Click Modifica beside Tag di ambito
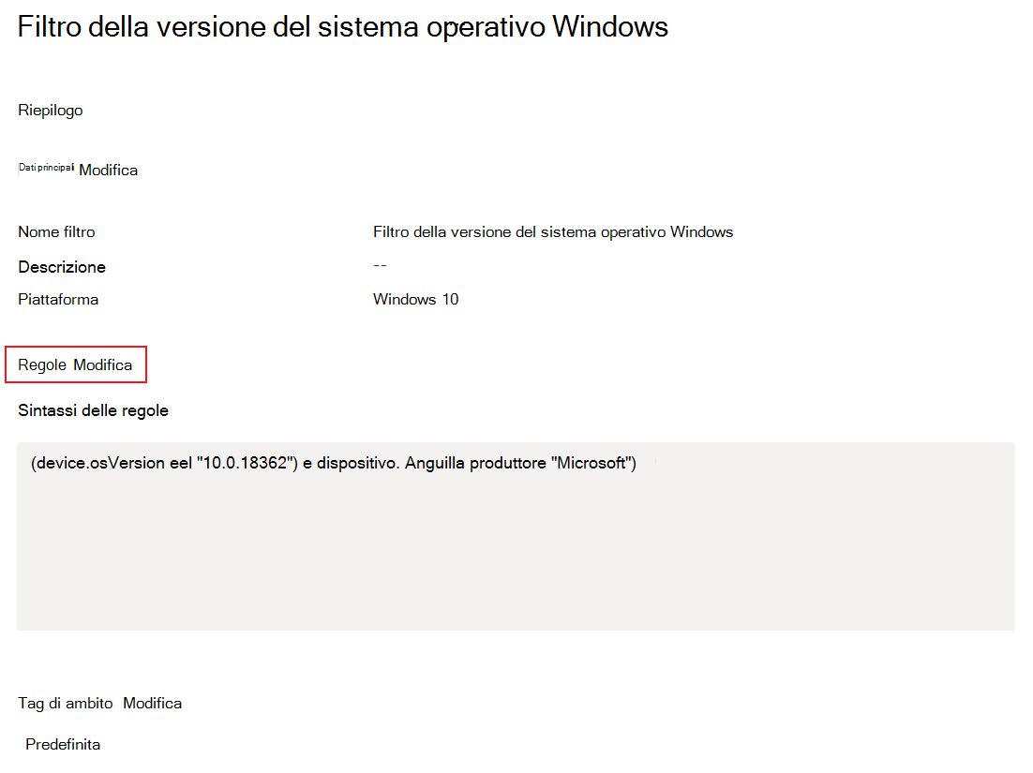Image resolution: width=1033 pixels, height=773 pixels. click(152, 702)
